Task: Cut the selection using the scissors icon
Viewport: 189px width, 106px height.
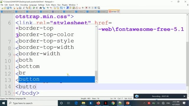Action: click(24, 8)
